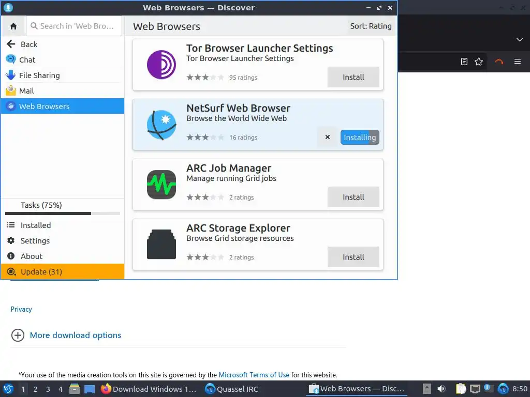Switch to the Download Windows Firefox window
Screen dimensions: 530x397
pos(149,389)
